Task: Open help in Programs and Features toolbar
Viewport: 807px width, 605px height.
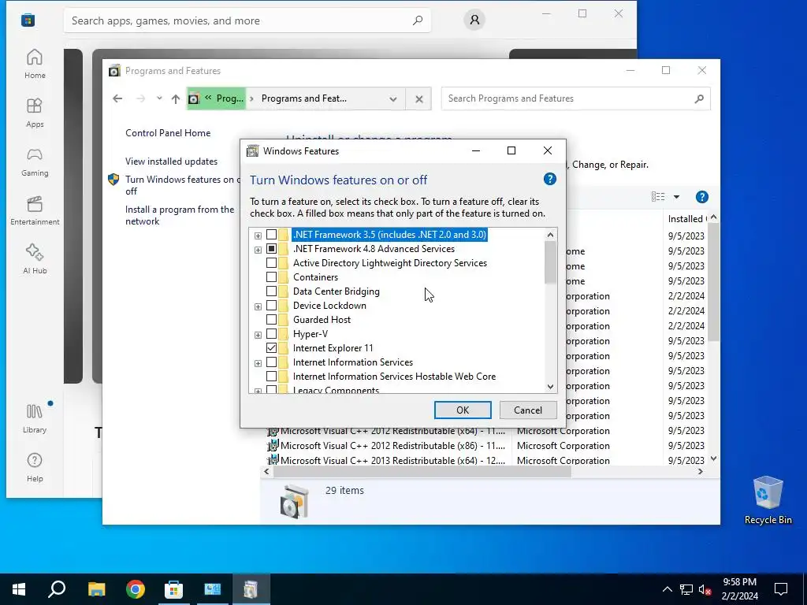Action: [701, 197]
